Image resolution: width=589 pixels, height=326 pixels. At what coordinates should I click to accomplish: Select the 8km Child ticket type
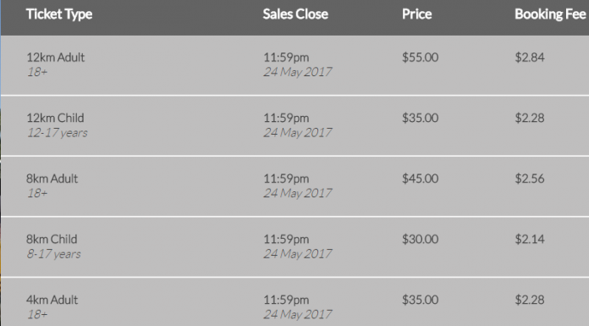[52, 239]
